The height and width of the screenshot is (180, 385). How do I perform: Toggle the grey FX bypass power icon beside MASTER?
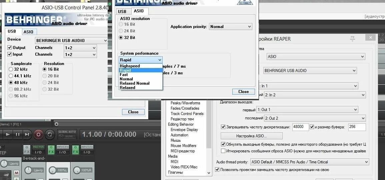pyautogui.click(x=27, y=147)
